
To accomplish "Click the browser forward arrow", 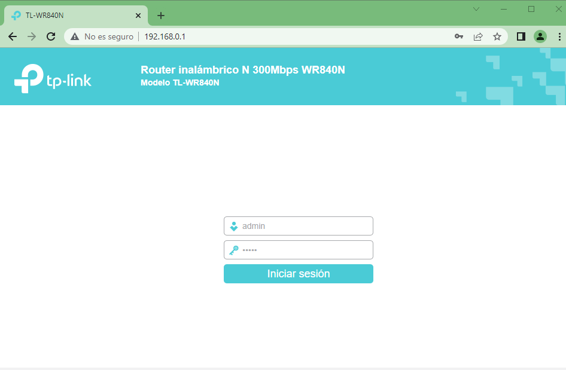I will click(32, 36).
